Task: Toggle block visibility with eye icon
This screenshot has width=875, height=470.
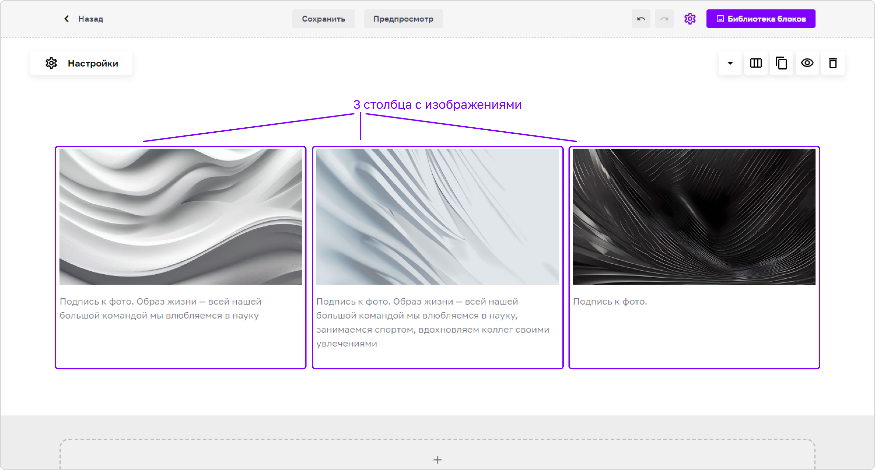Action: (807, 63)
